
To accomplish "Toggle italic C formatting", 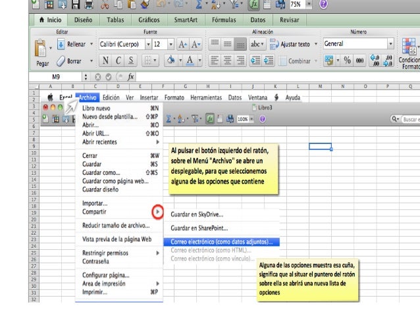I will pos(118,61).
